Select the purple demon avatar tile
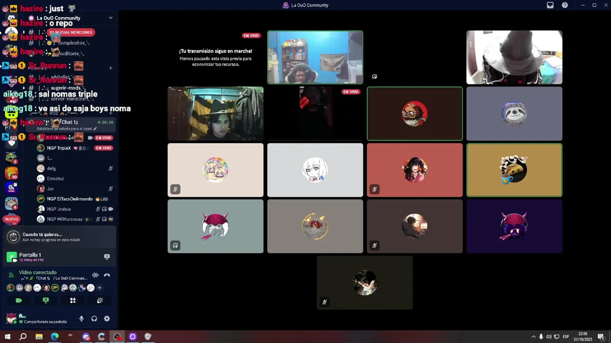 pos(514,226)
